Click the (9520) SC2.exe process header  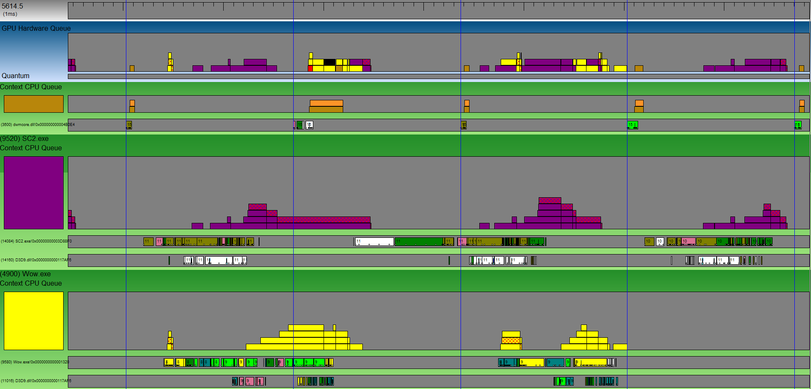coord(24,138)
